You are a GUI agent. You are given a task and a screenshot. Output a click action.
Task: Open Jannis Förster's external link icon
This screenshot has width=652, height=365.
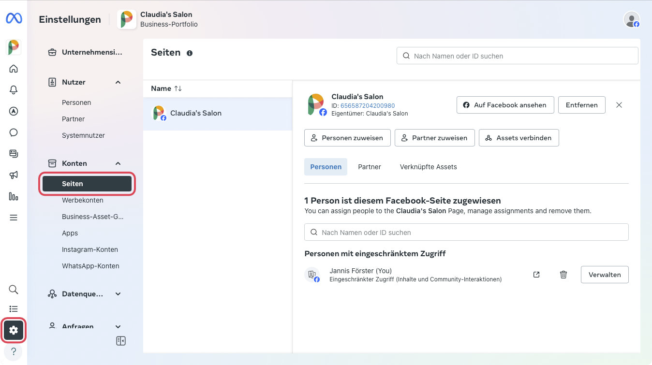tap(536, 275)
